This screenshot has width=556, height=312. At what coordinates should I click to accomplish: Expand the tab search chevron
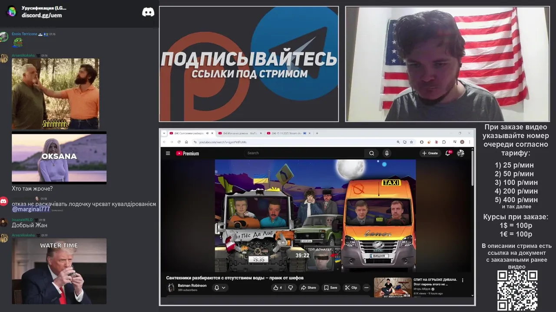pos(164,133)
